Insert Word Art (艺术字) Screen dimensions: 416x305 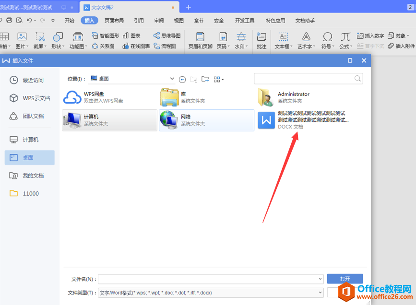click(306, 41)
